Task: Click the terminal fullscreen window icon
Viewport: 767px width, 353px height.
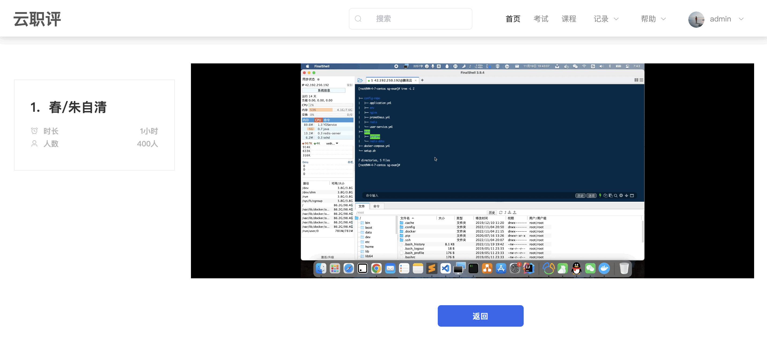Action: coord(632,195)
